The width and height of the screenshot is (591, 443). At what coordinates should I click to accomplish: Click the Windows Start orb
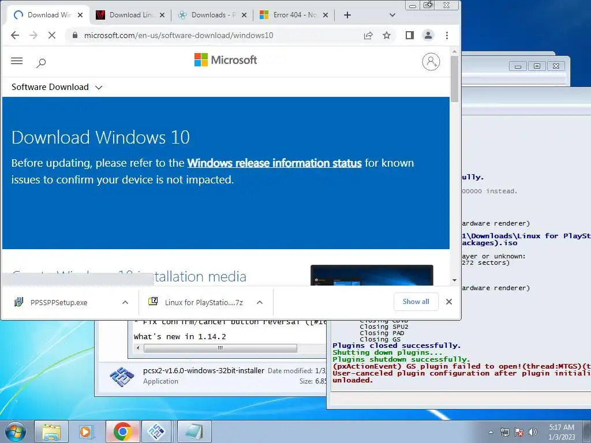coord(15,431)
